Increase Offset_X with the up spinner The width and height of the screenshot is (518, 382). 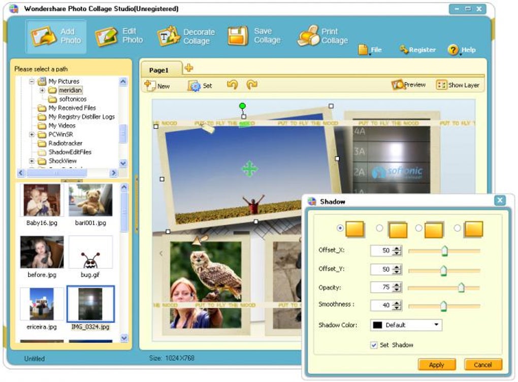pyautogui.click(x=397, y=248)
